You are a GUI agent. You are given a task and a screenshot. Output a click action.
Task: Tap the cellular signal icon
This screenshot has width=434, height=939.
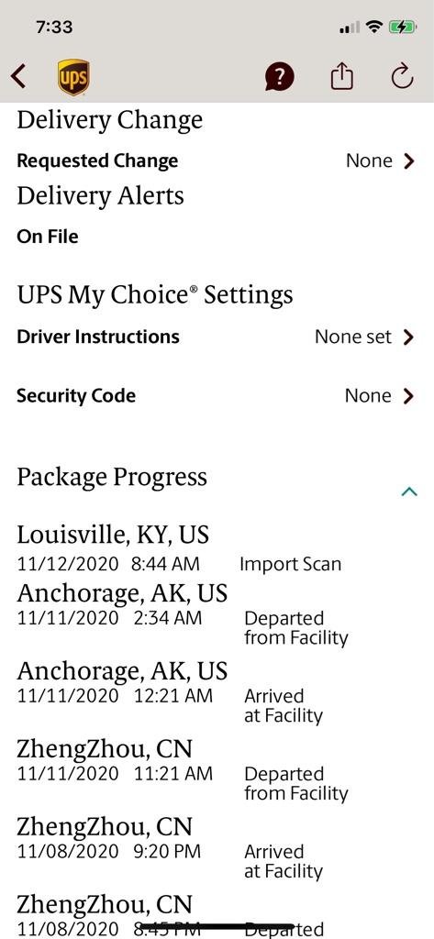[x=350, y=28]
